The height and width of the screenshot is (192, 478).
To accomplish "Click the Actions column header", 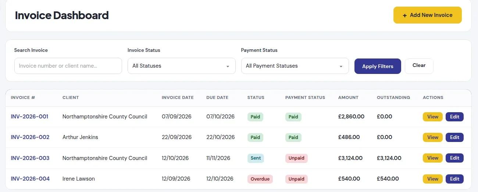I will pyautogui.click(x=433, y=97).
